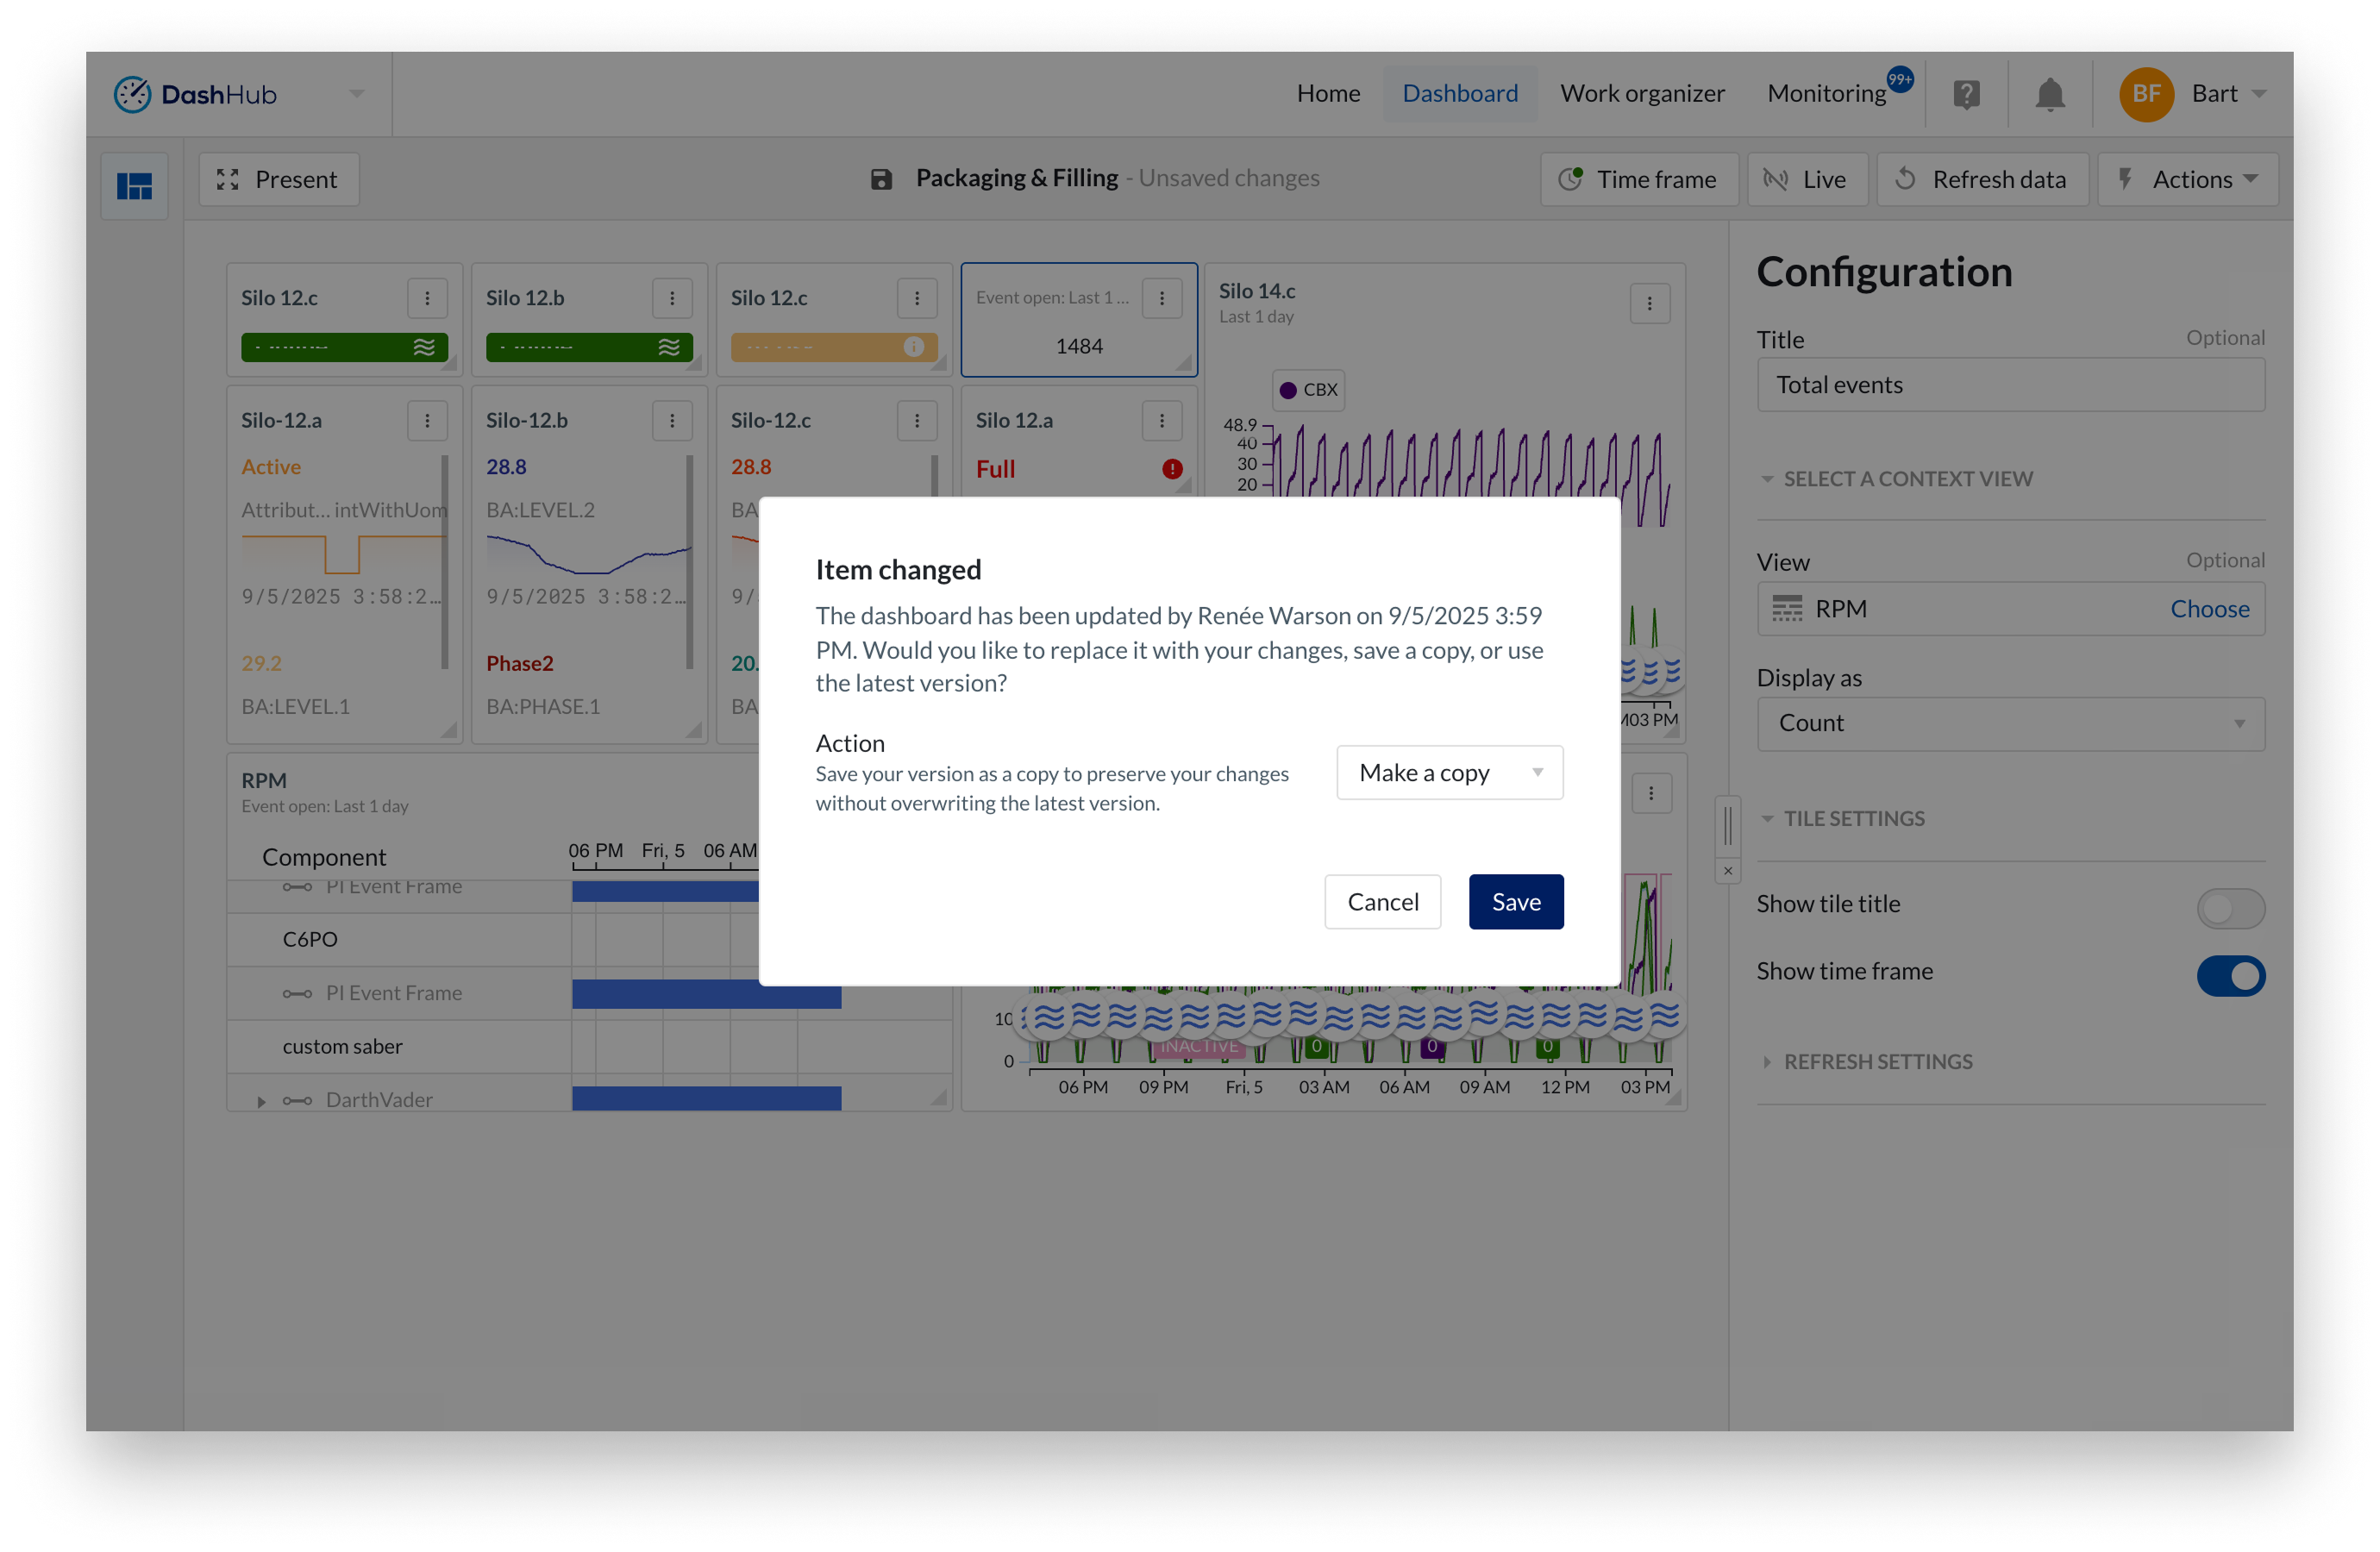Disable the Show time frame toggle
Viewport: 2380px width, 1552px height.
click(x=2229, y=975)
